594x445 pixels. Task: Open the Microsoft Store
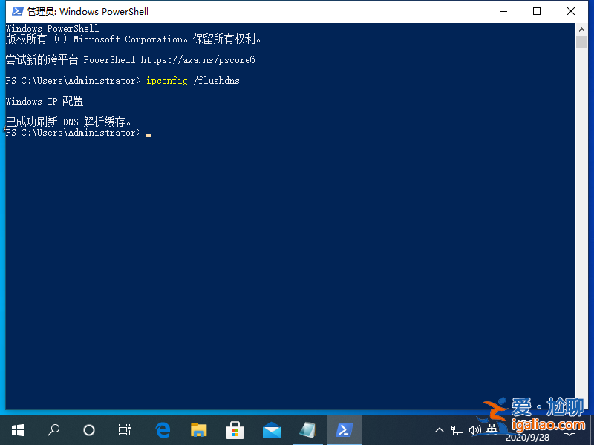point(235,430)
